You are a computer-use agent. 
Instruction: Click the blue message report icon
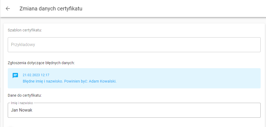coord(15,76)
